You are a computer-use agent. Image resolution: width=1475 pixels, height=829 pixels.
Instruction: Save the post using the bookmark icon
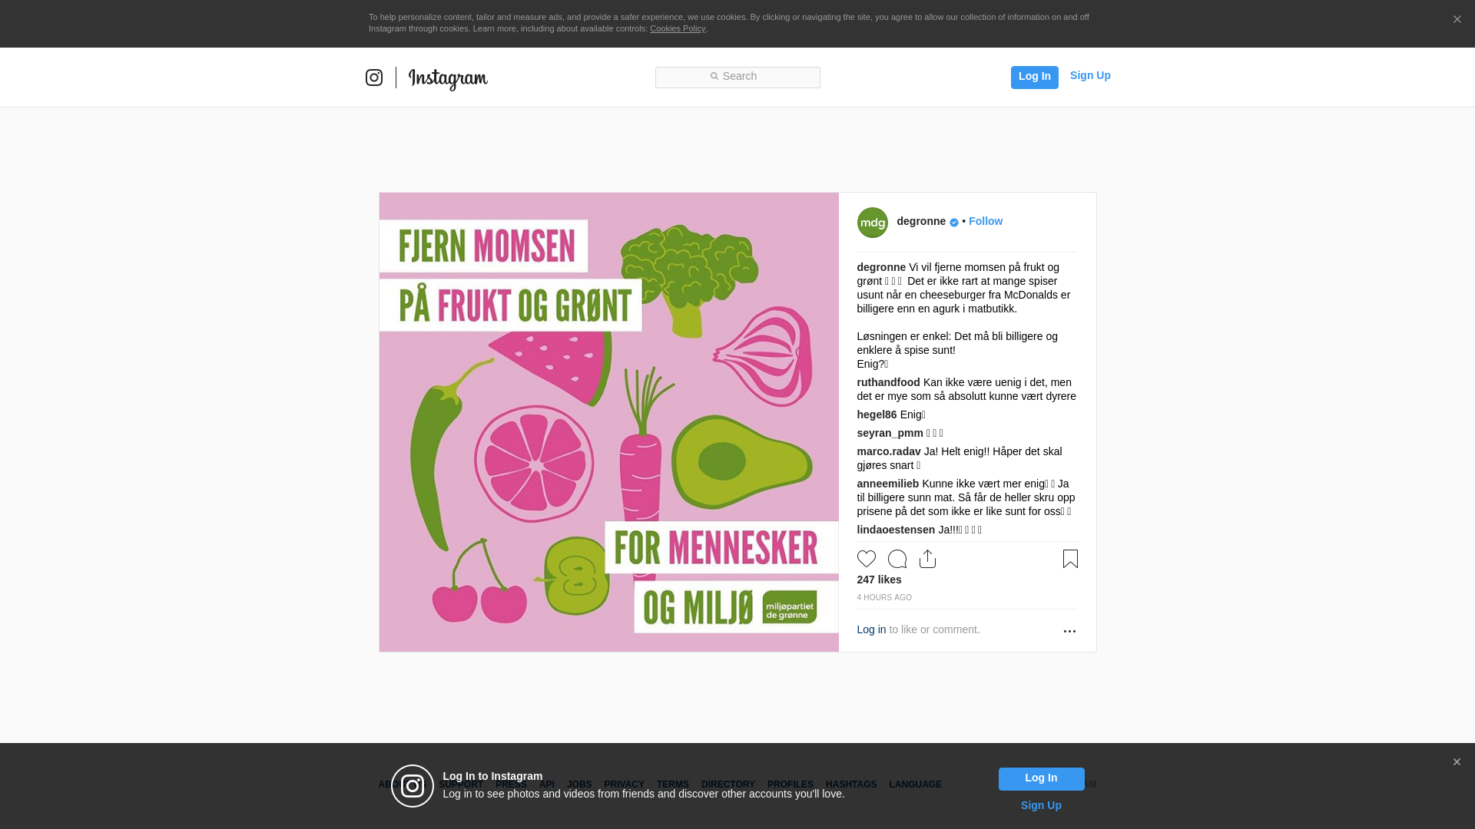coord(1070,559)
